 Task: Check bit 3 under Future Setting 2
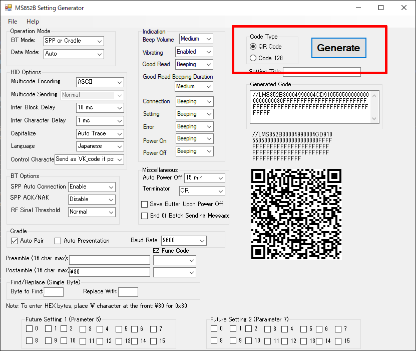(x=267, y=329)
